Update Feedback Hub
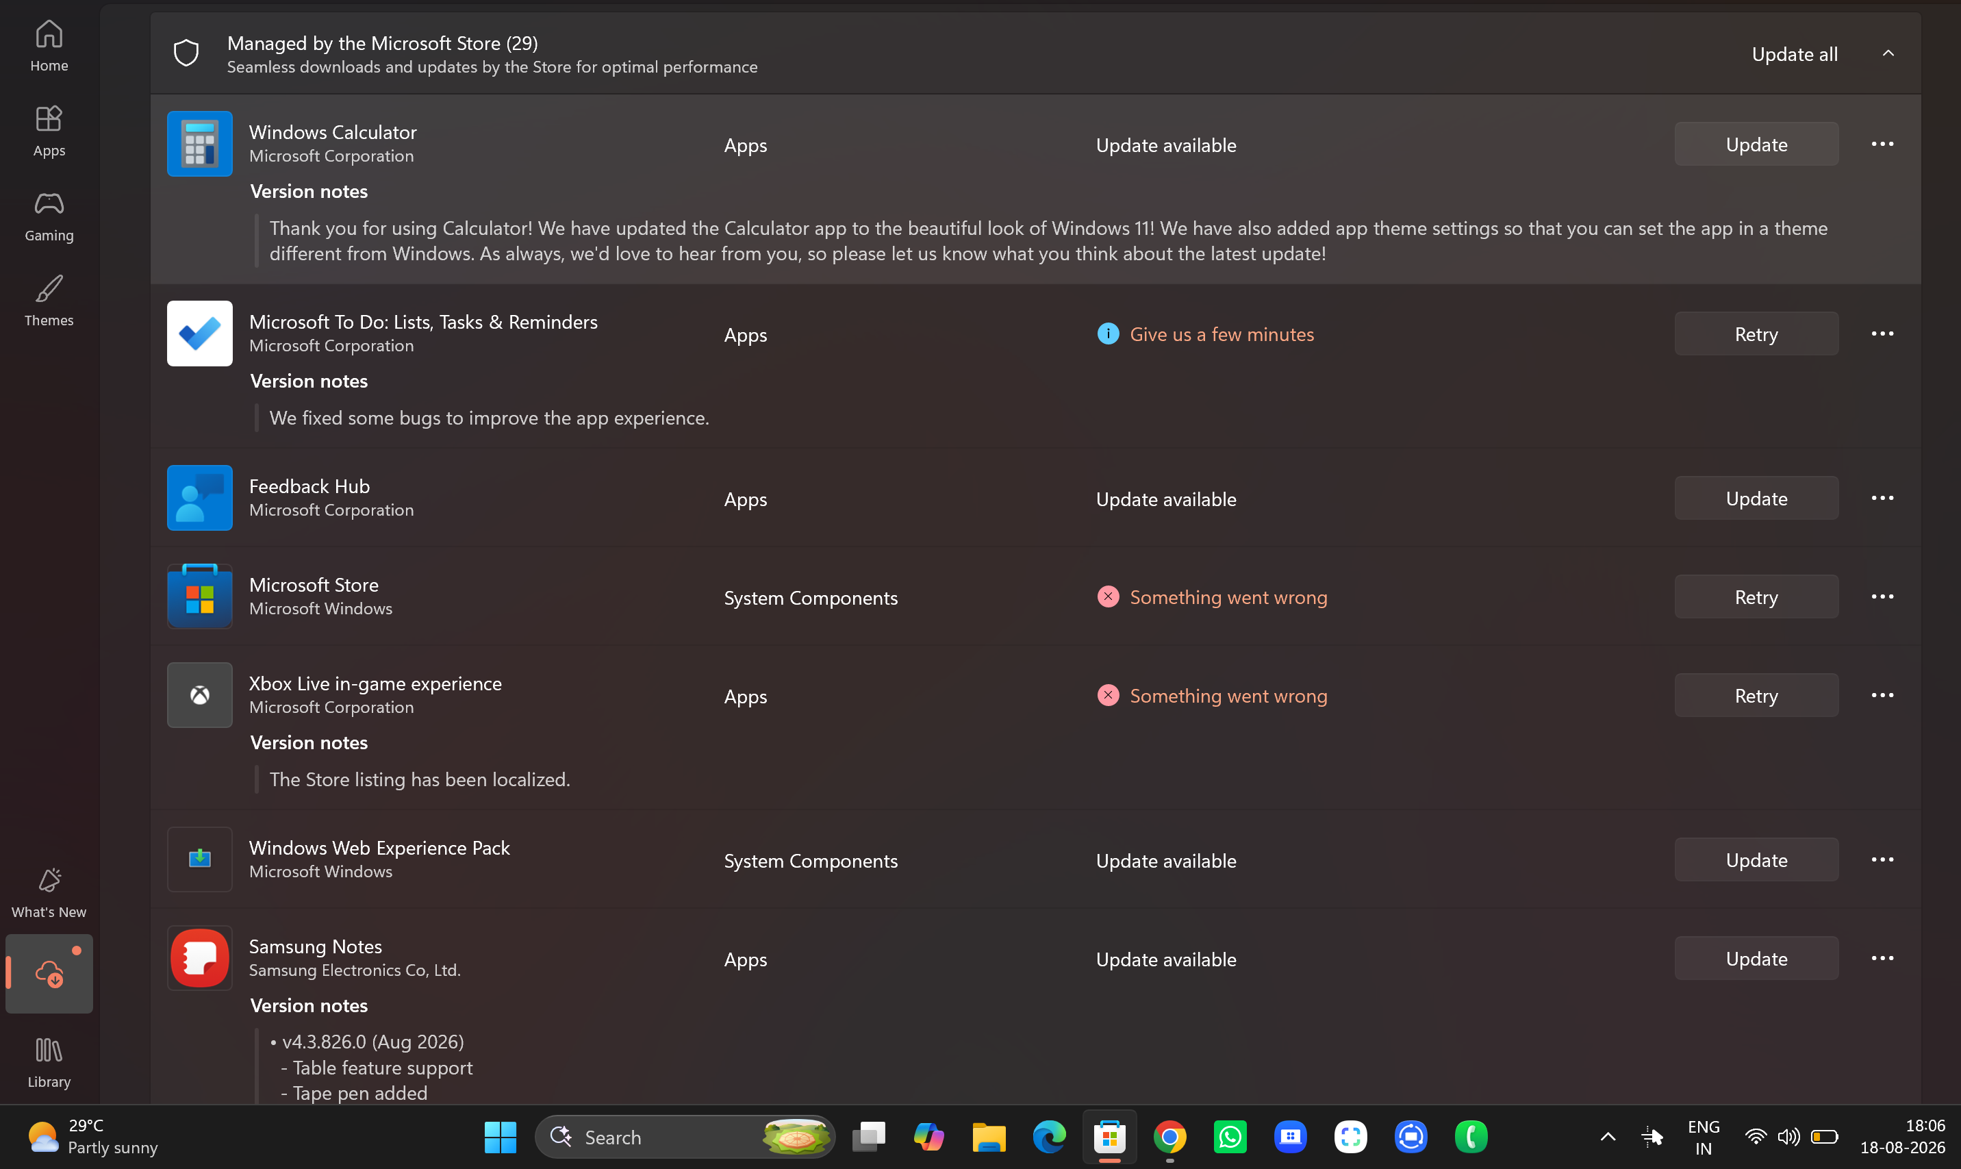This screenshot has width=1961, height=1169. click(1756, 498)
